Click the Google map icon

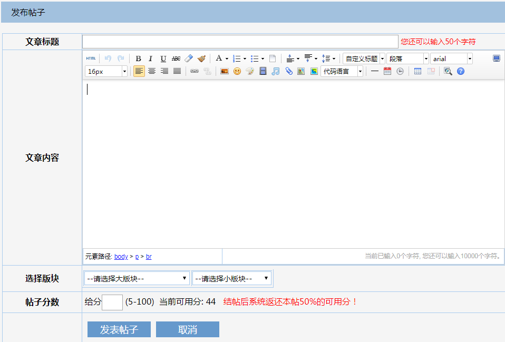[314, 71]
